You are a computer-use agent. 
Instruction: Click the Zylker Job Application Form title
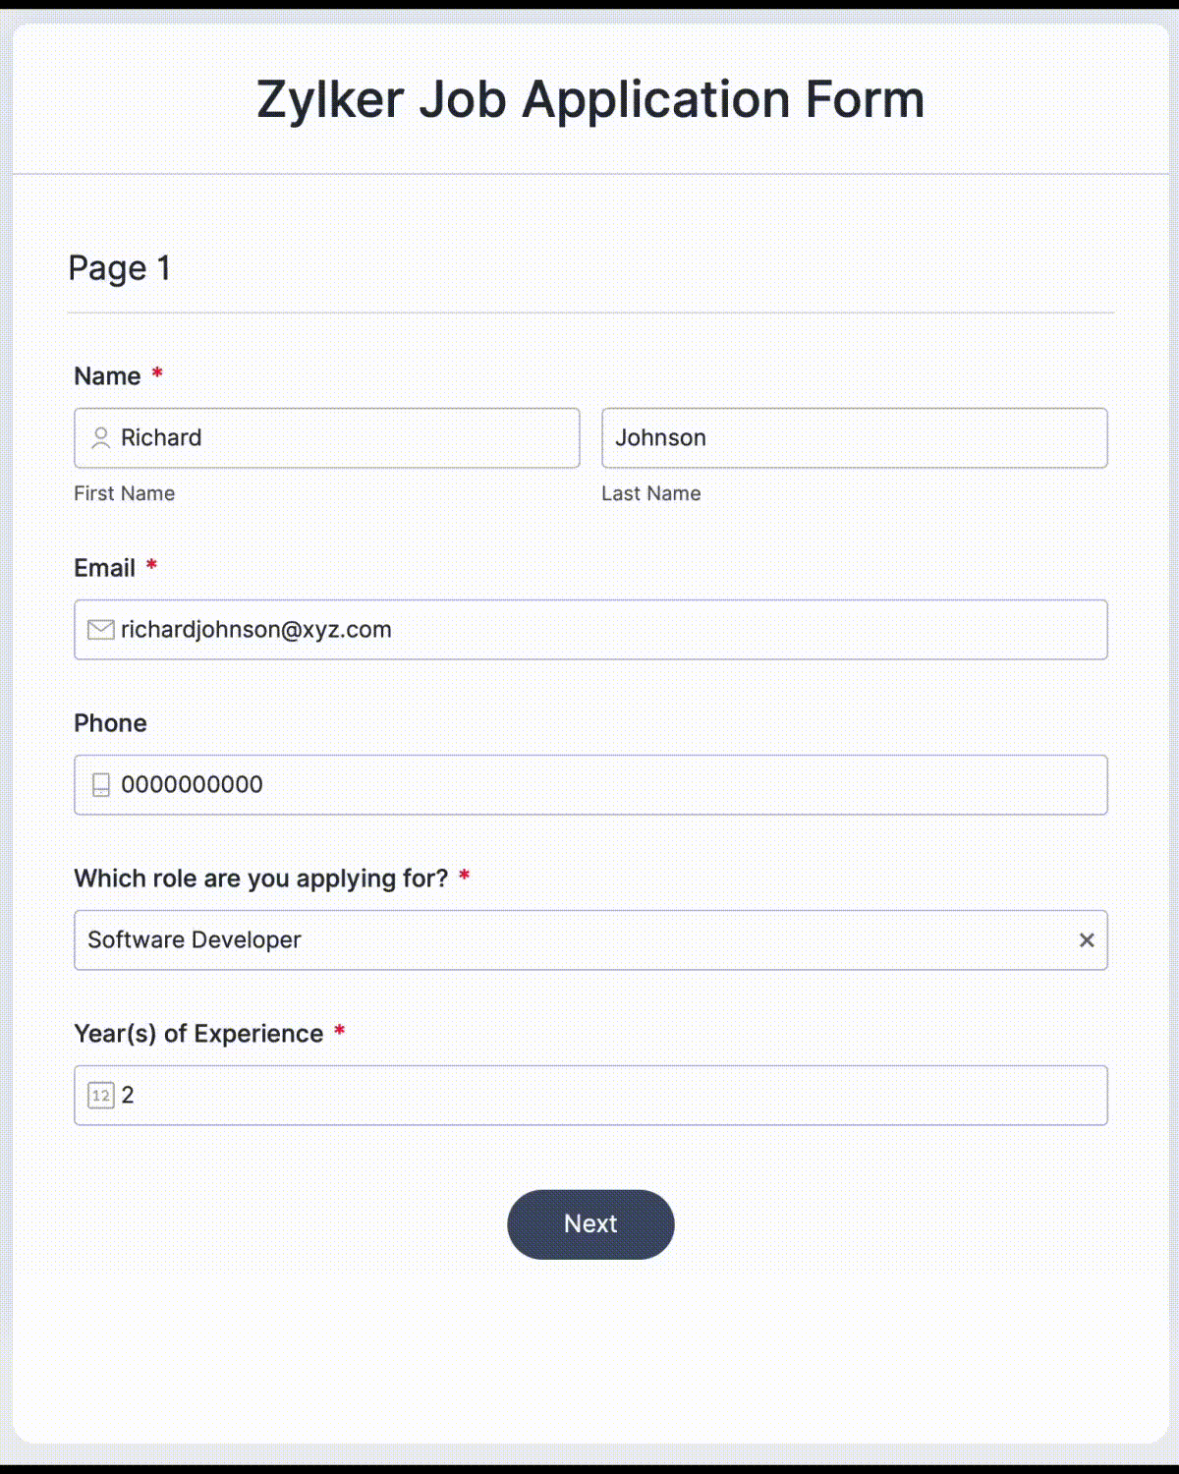pos(590,99)
